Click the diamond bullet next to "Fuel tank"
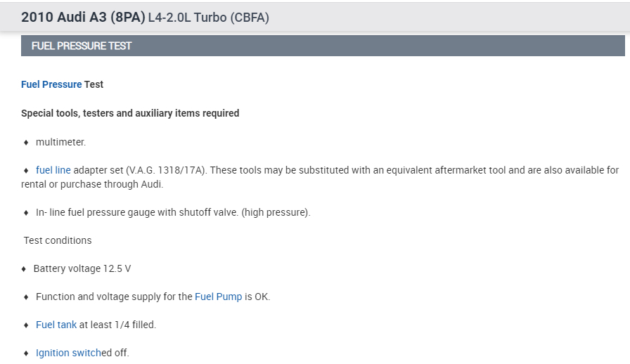 (26, 325)
